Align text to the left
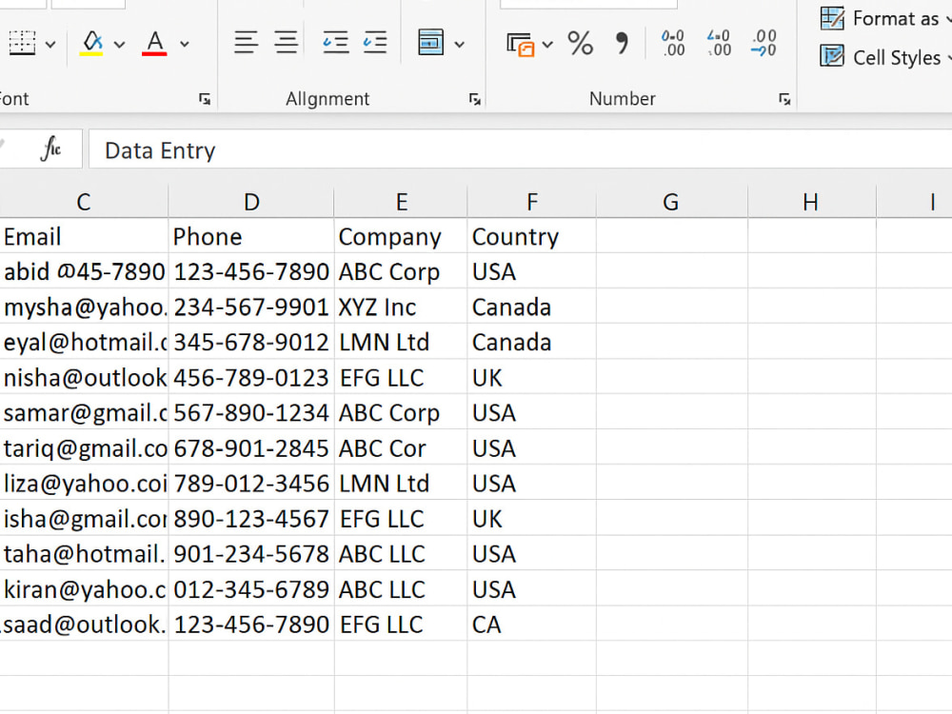 coord(246,43)
